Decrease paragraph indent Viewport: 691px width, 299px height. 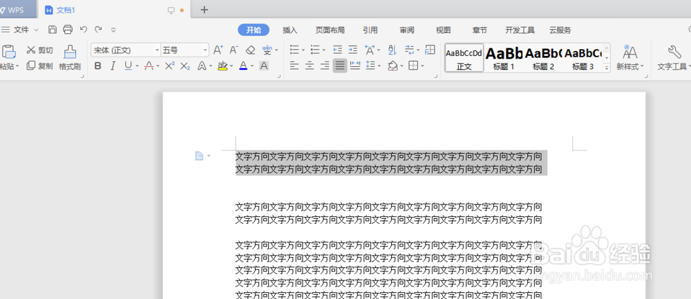[x=338, y=50]
